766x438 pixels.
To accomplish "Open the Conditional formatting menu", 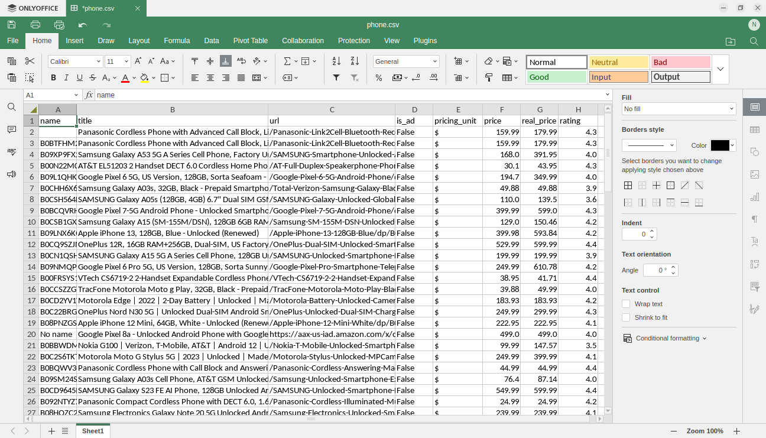I will [x=665, y=338].
